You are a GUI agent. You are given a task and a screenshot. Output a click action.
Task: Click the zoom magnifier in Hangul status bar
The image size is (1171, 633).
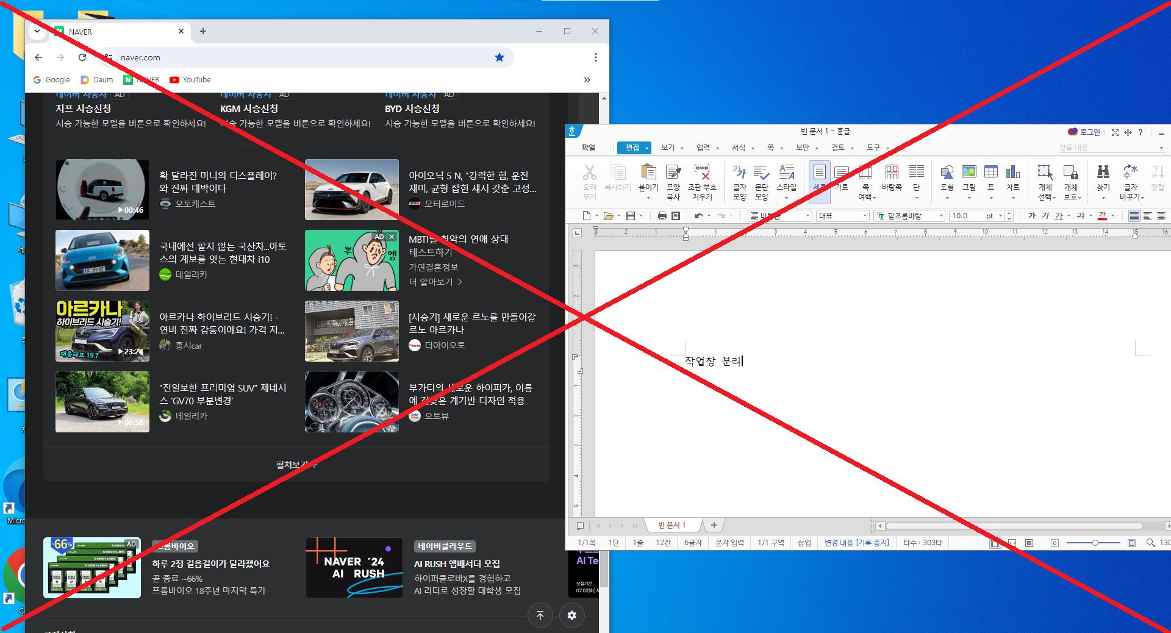1150,543
